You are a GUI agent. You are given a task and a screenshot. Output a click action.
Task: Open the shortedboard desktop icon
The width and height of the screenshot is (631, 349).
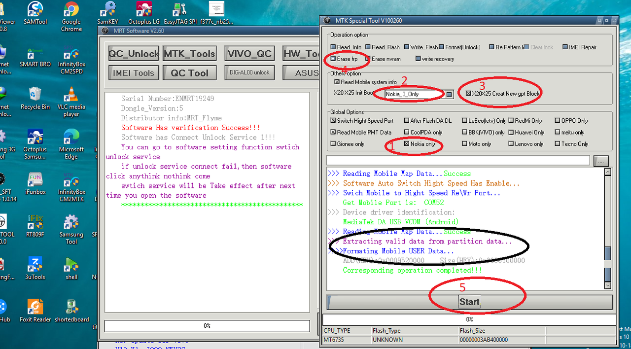(71, 311)
